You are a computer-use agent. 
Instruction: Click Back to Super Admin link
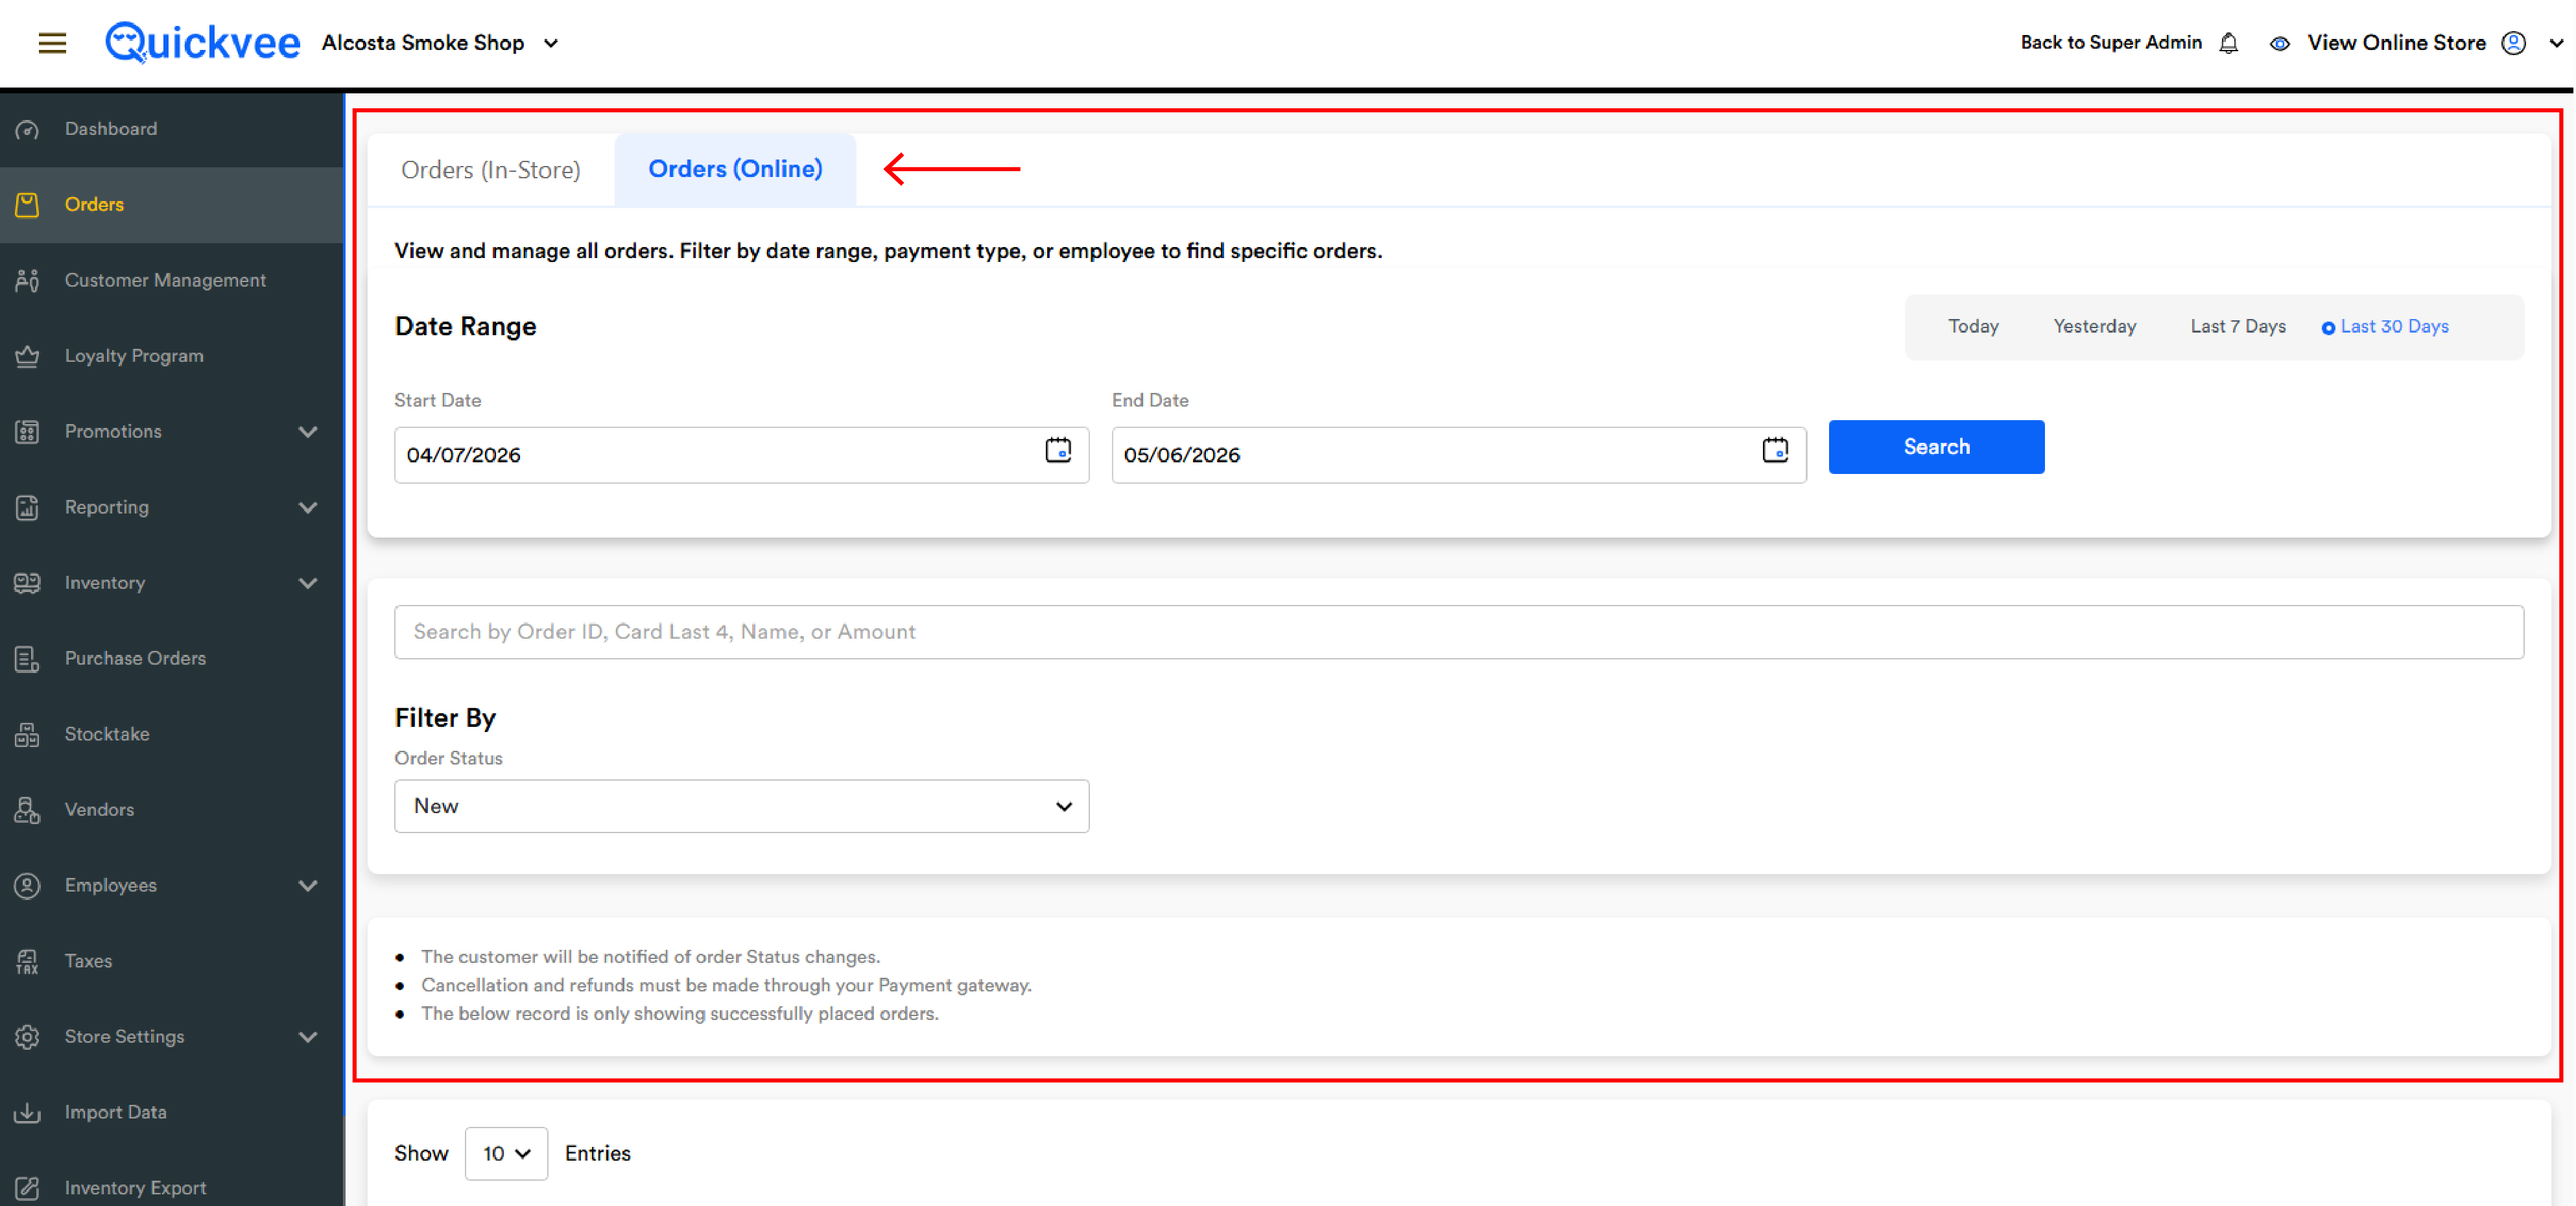click(2111, 43)
